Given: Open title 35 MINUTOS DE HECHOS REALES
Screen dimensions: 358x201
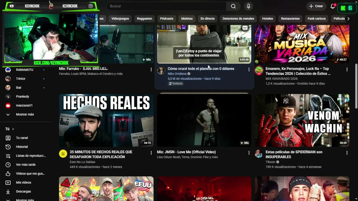Looking at the screenshot, I should coord(101,154).
